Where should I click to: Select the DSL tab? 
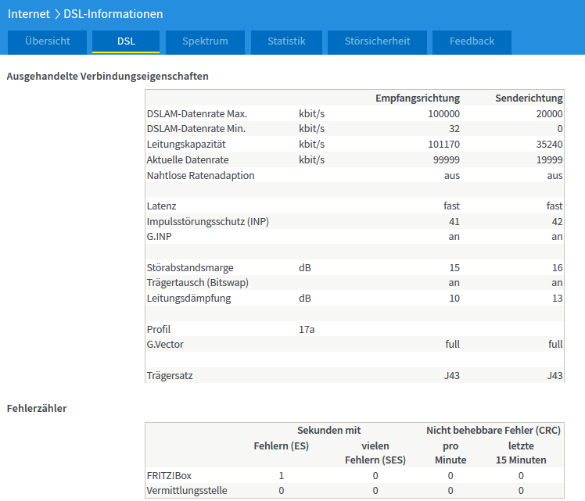(x=126, y=41)
